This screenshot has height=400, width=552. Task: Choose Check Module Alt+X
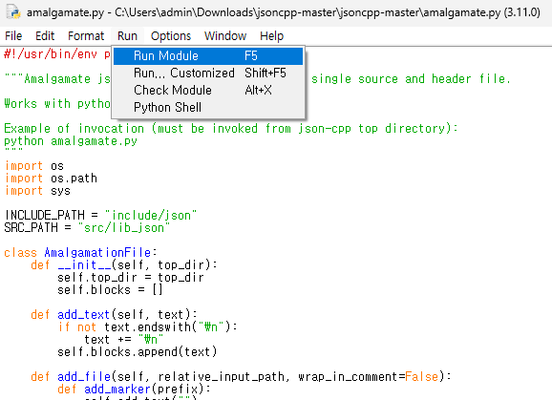(x=208, y=91)
